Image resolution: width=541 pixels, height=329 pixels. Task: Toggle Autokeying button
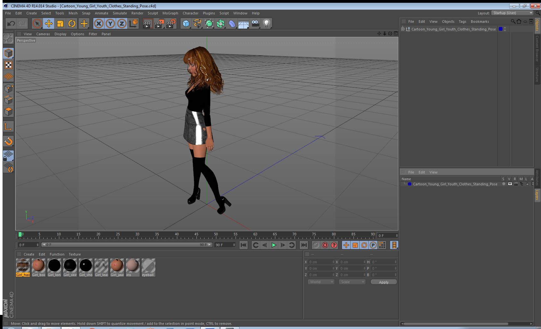[x=325, y=245]
